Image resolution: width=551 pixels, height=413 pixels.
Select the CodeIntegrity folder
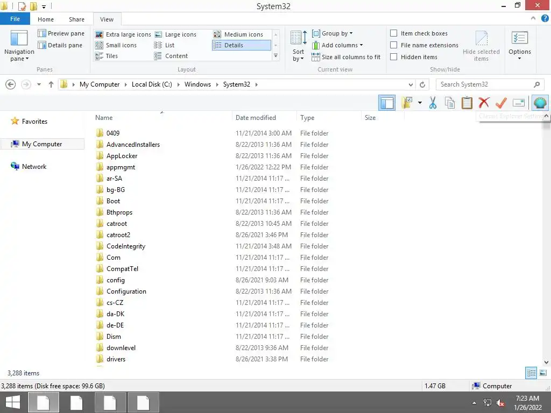click(x=126, y=246)
